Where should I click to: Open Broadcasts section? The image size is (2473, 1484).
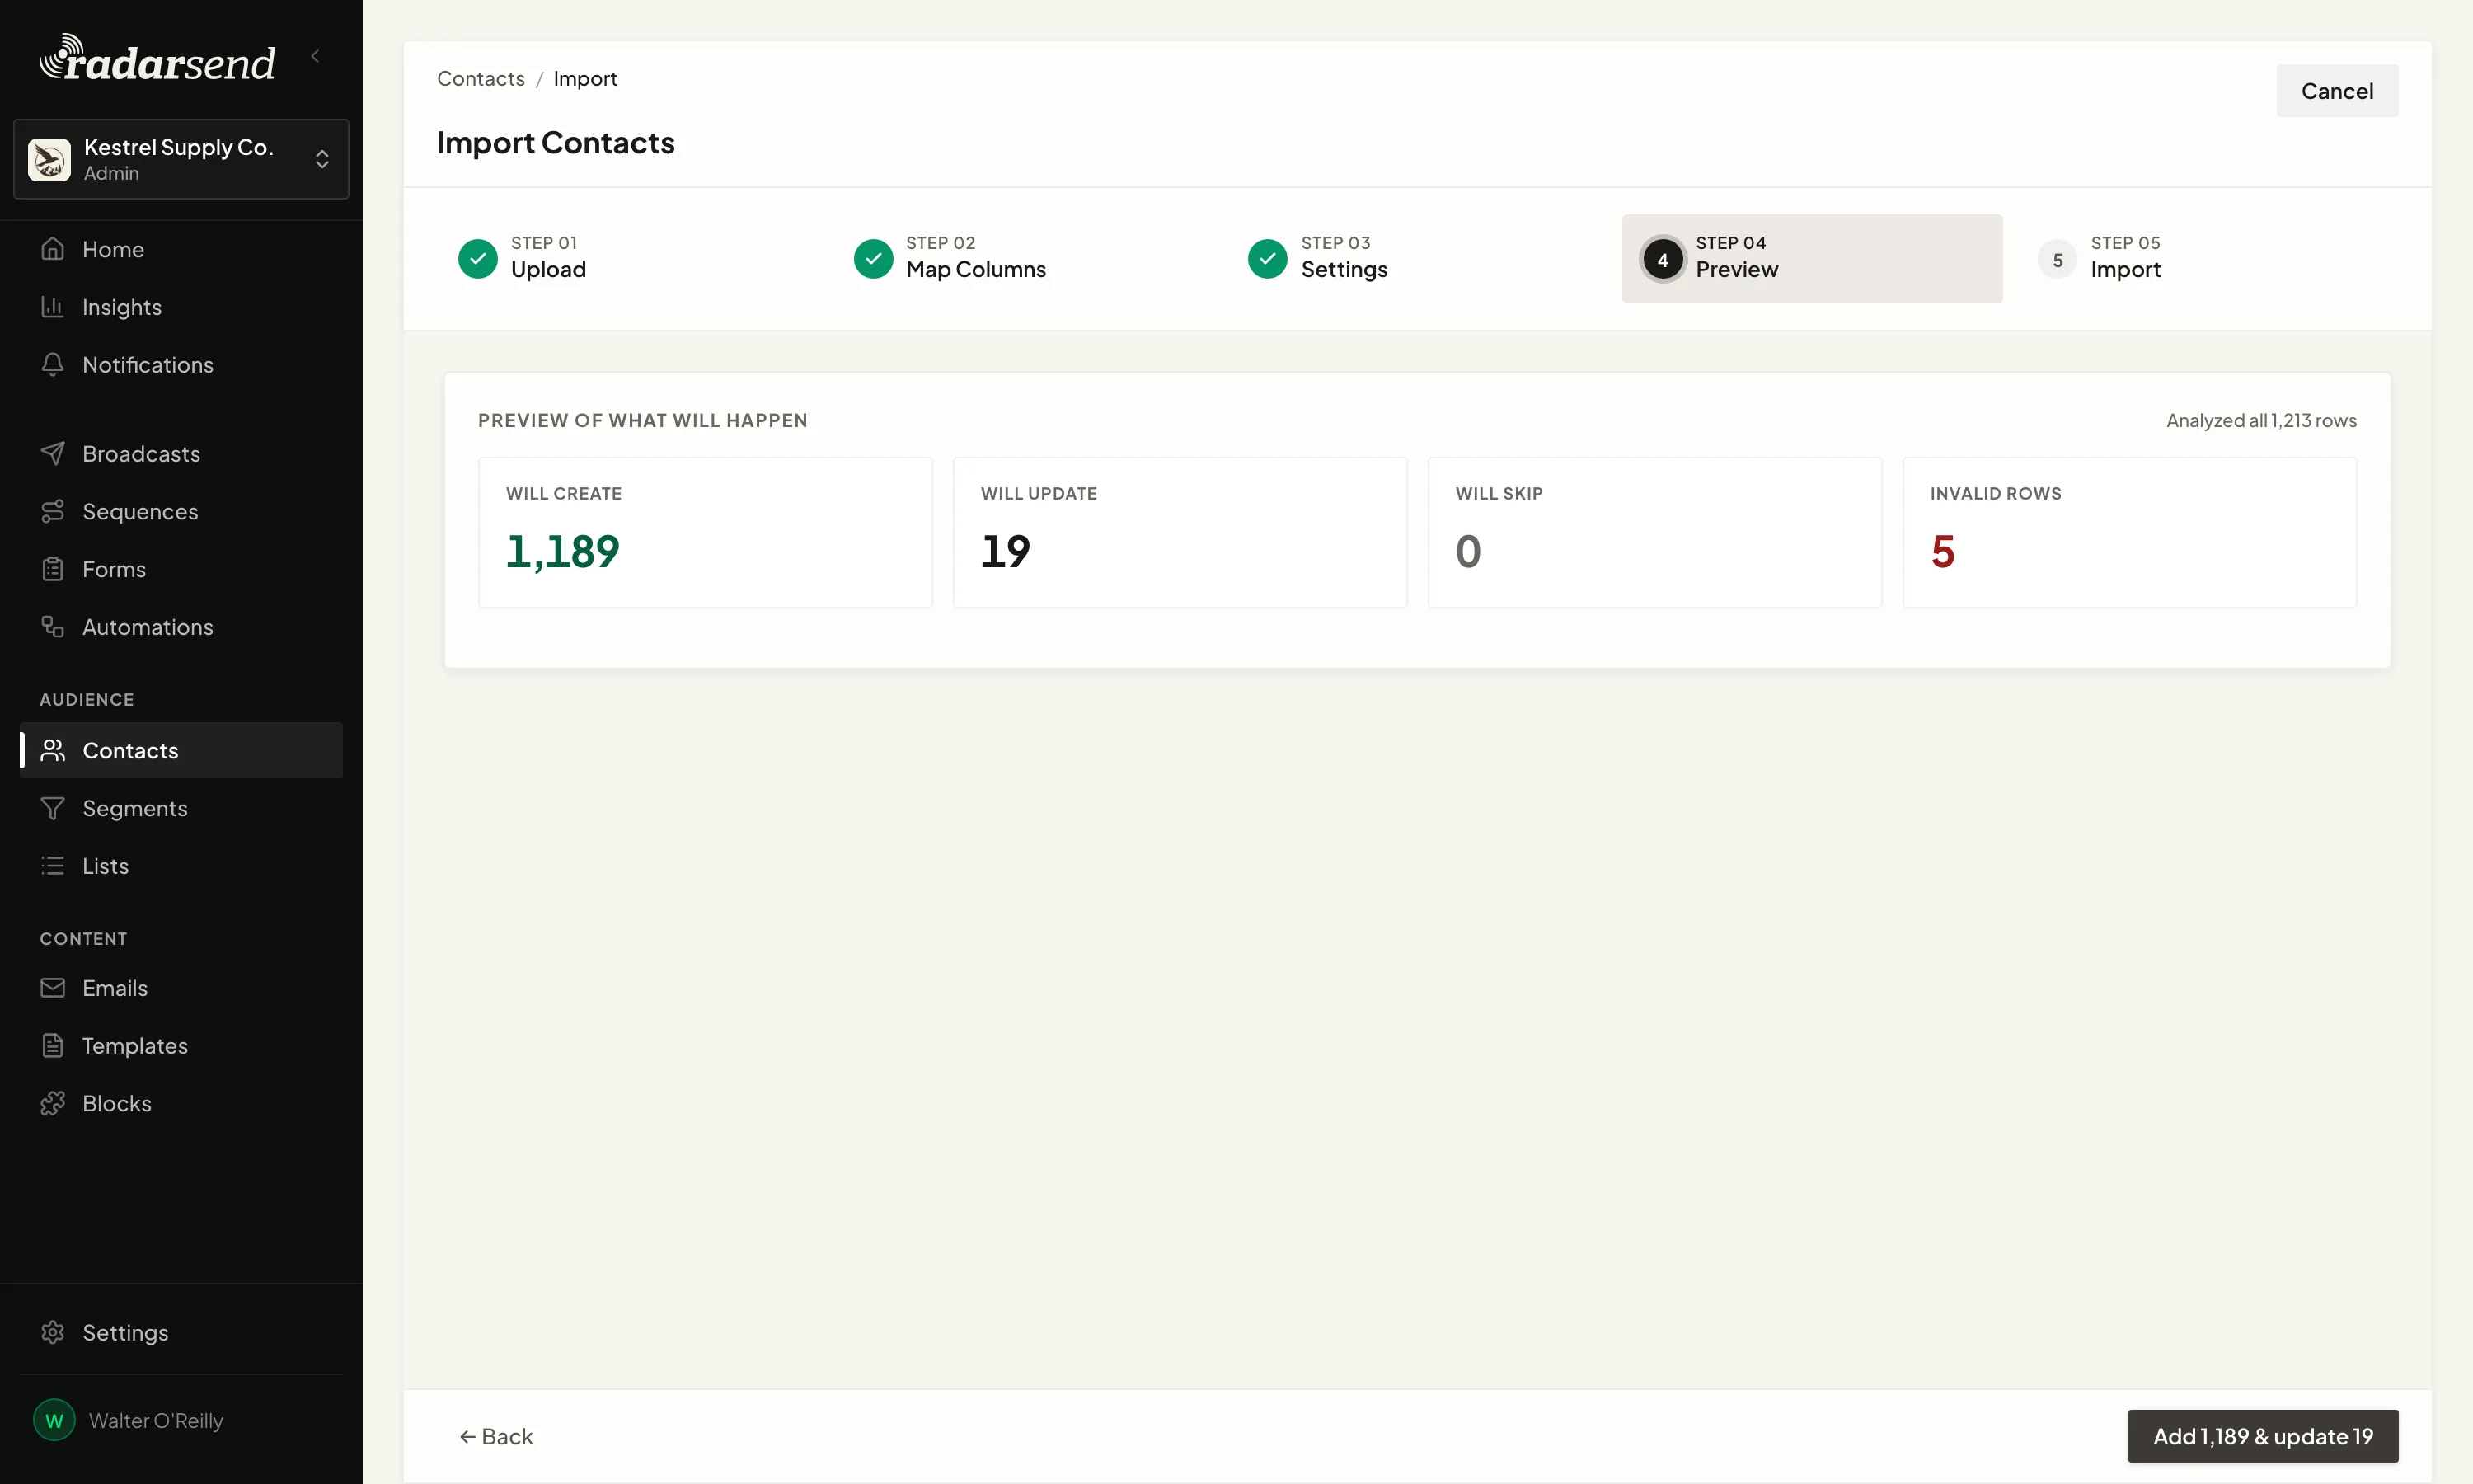pos(181,454)
